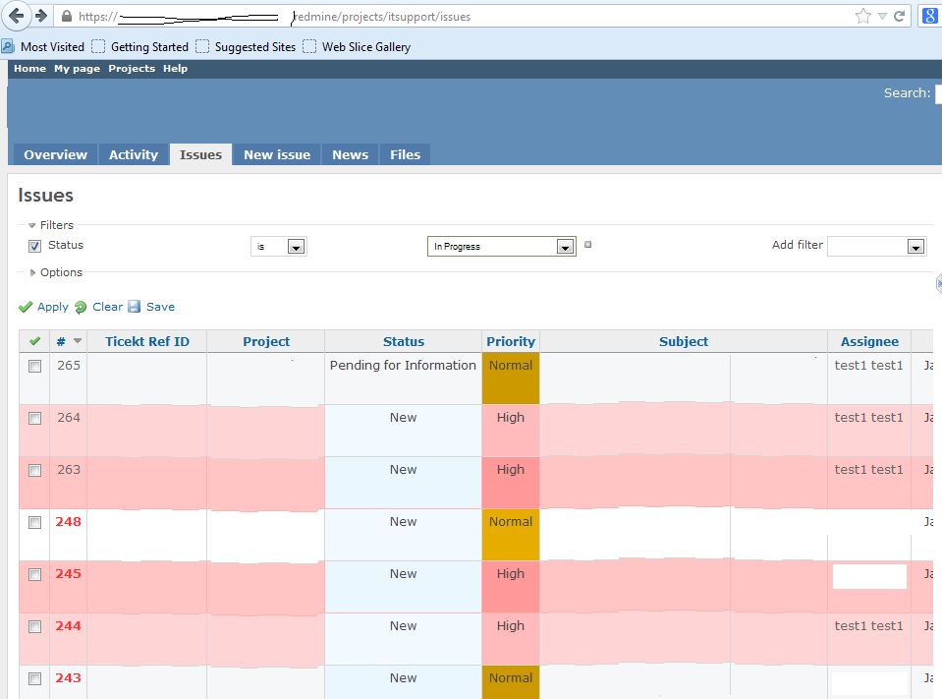Viewport: 942px width, 699px height.
Task: Open the News tab
Action: point(351,154)
